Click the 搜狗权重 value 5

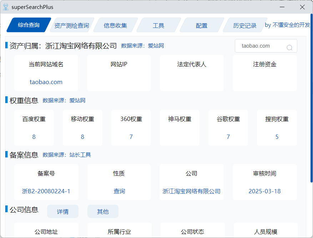[277, 137]
